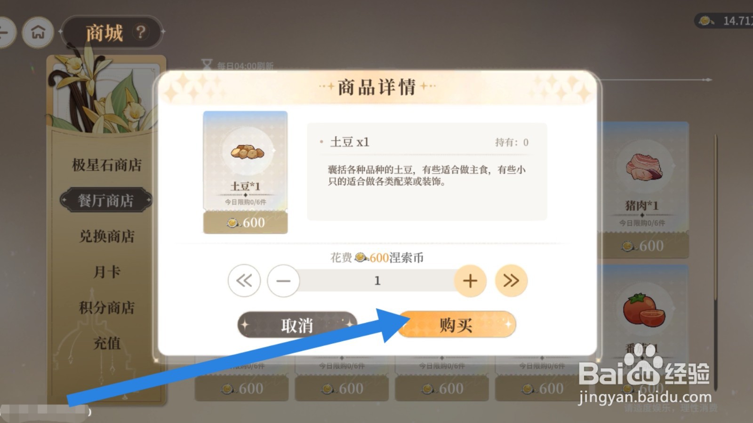Open the shop help question mark
Image resolution: width=753 pixels, height=423 pixels.
pos(140,32)
